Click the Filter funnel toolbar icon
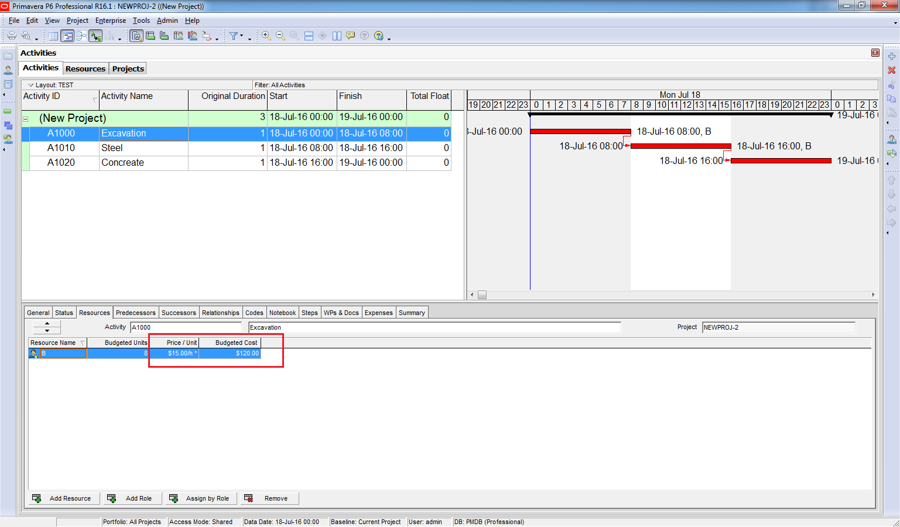This screenshot has height=527, width=900. click(234, 36)
